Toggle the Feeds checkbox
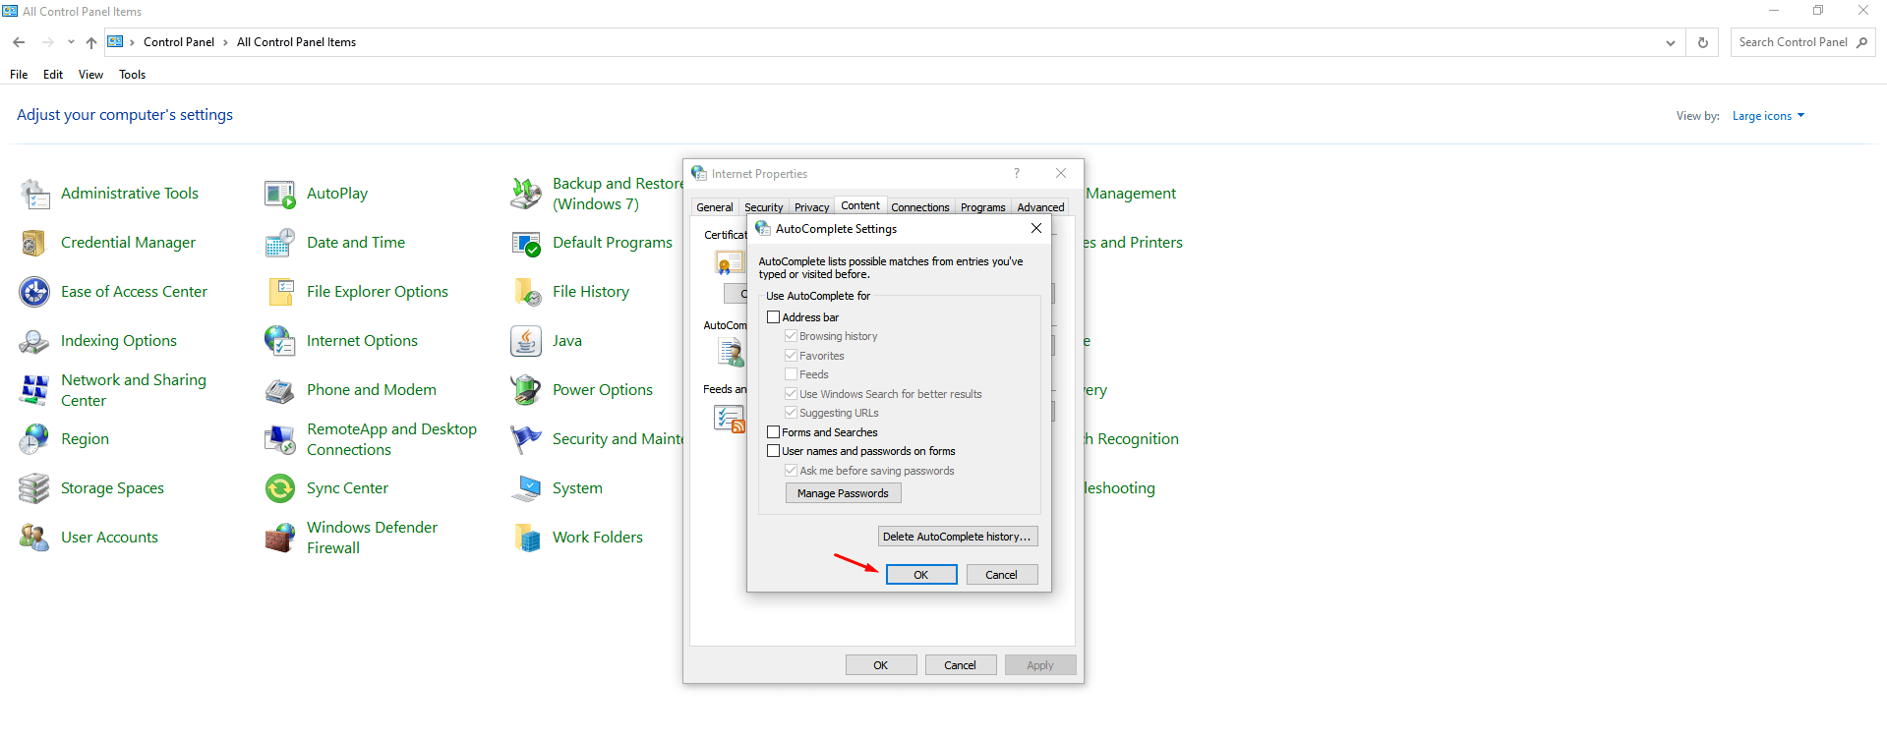 (x=791, y=374)
